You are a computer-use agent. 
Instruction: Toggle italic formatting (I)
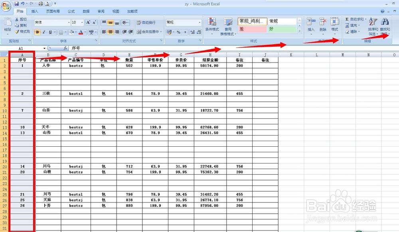[44, 32]
